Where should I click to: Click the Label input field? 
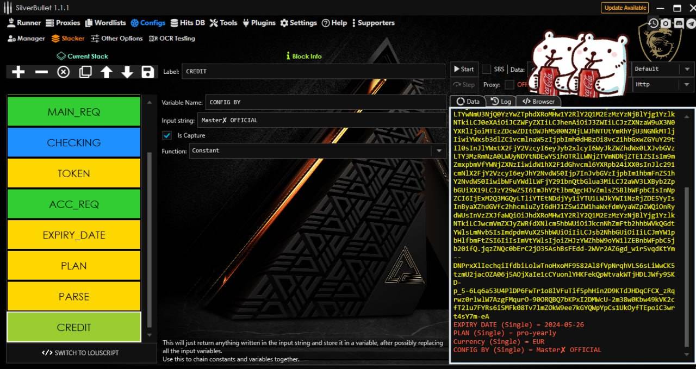pos(313,71)
